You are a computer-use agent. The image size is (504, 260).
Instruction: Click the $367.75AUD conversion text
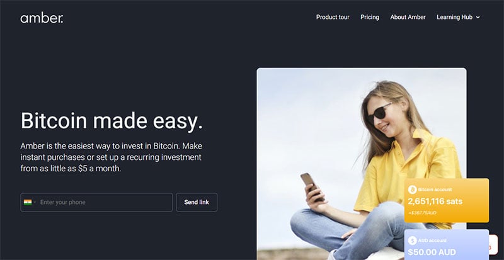coord(422,213)
